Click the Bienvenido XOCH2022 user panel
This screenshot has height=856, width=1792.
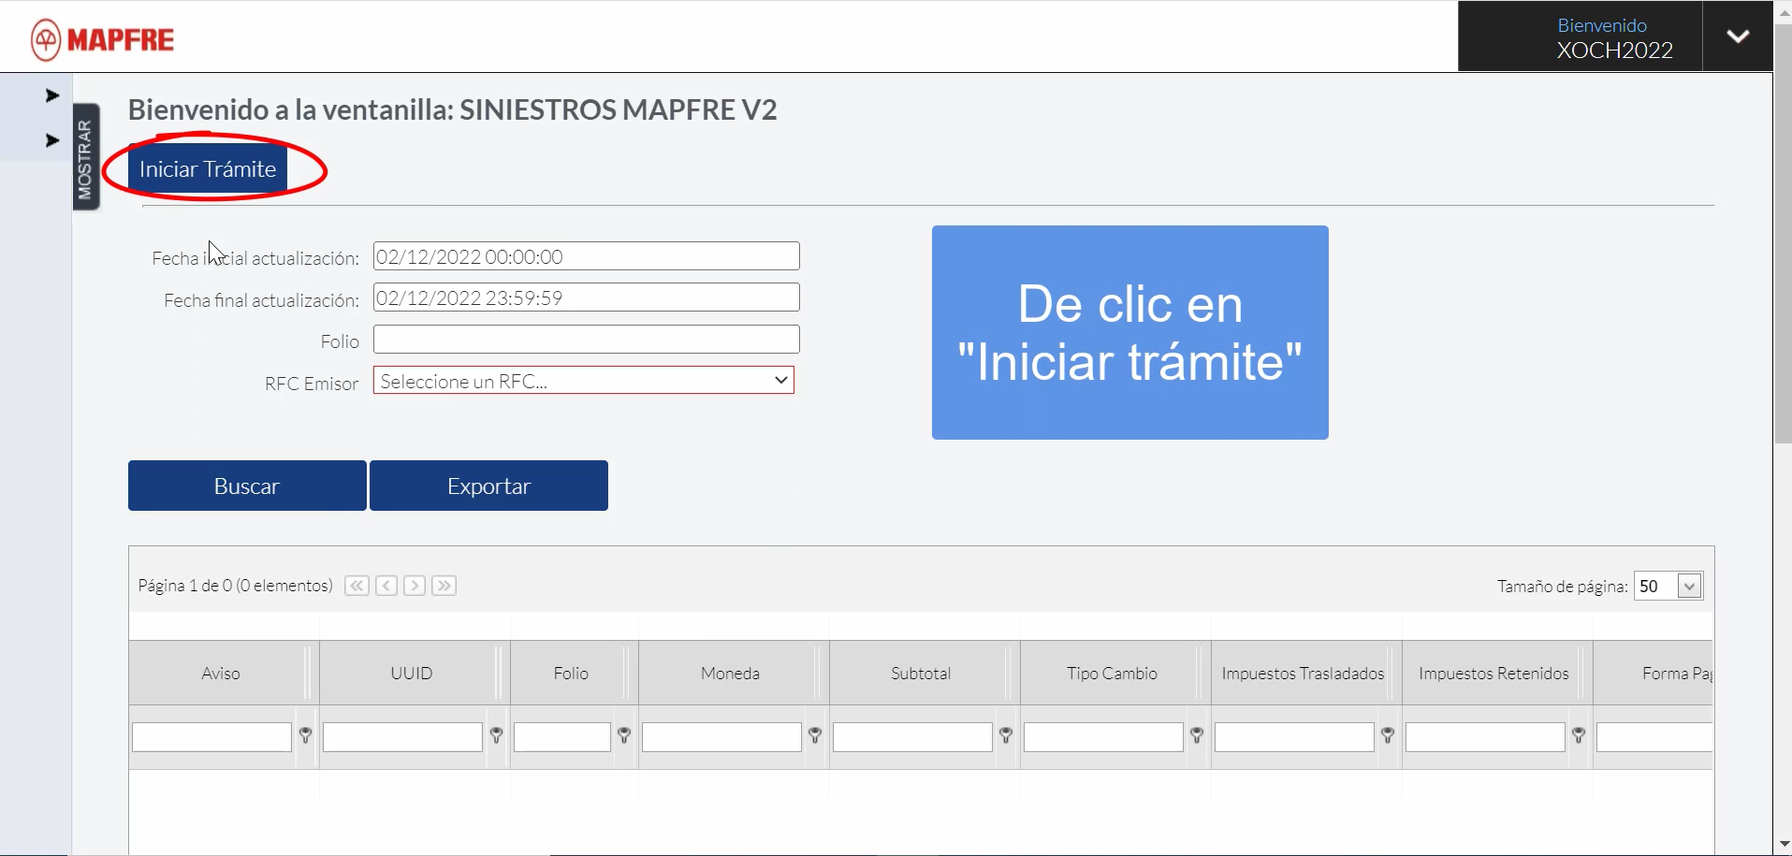pyautogui.click(x=1581, y=36)
